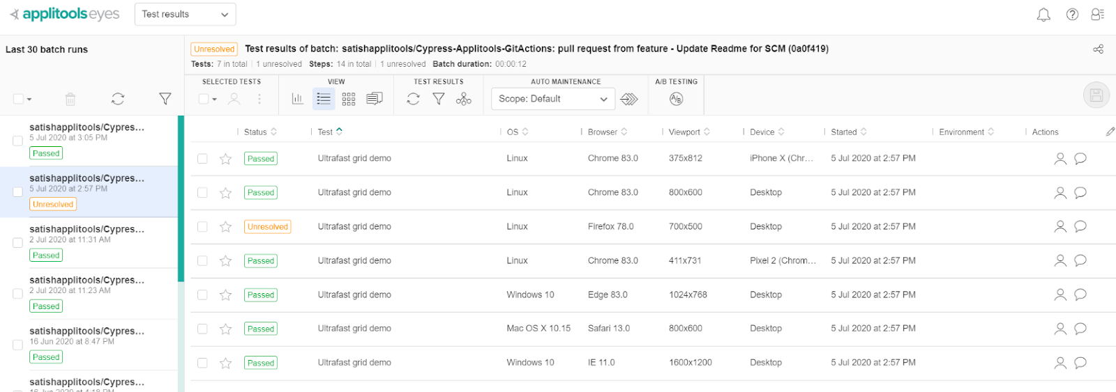Click the Unresolved status badge in Firefox row
The image size is (1116, 392).
pos(267,227)
